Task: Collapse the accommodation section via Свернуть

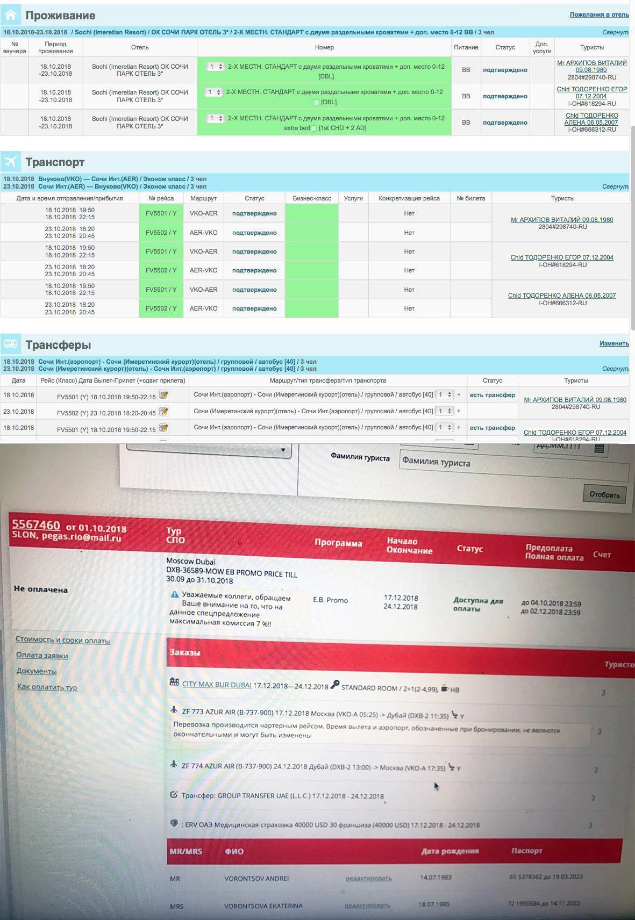Action: pos(615,32)
